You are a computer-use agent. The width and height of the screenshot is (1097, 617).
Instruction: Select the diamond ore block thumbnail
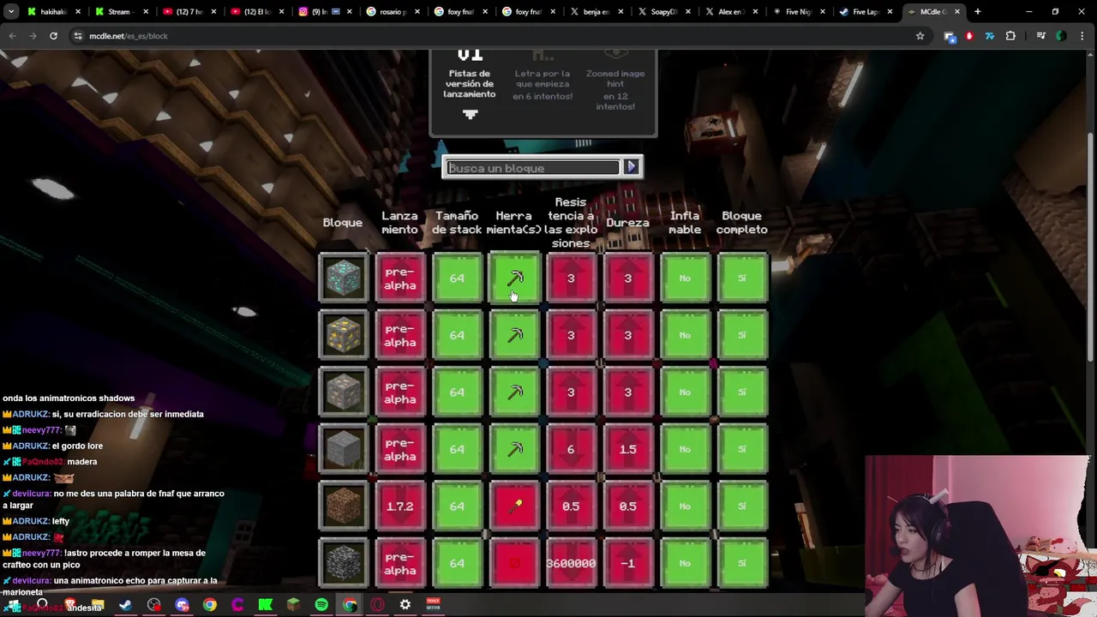pos(344,278)
